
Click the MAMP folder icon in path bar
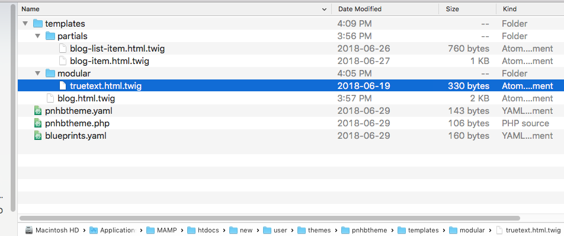click(150, 230)
